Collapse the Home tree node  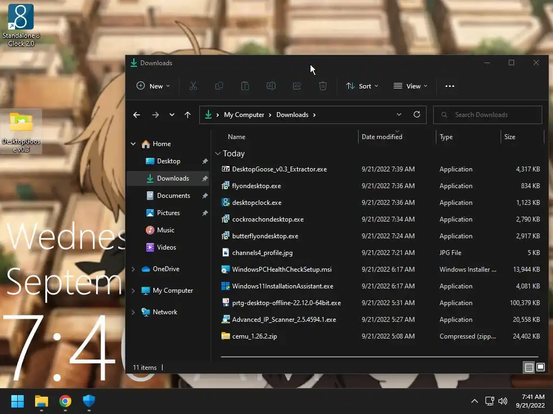tap(133, 143)
